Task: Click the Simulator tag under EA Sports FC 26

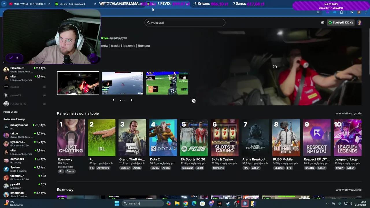Action: pyautogui.click(x=188, y=168)
